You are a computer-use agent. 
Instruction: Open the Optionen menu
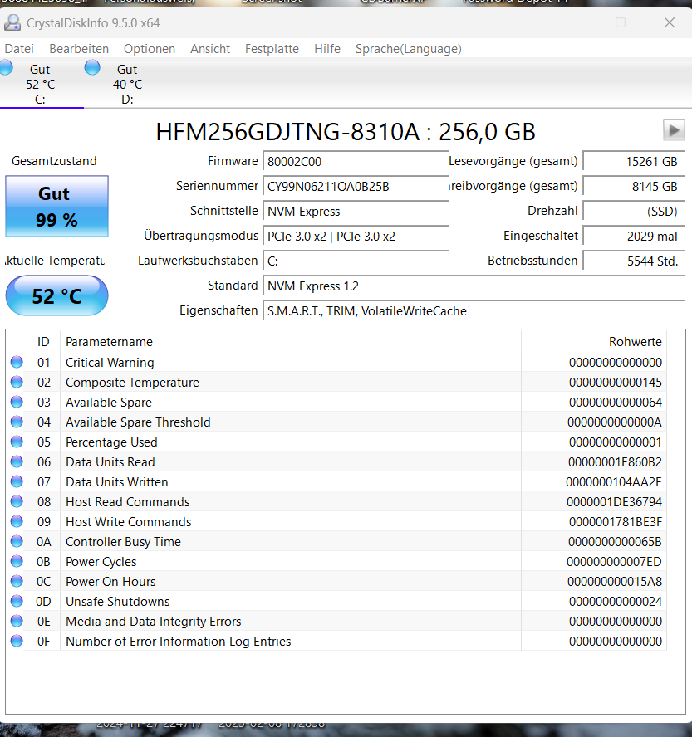pos(150,49)
